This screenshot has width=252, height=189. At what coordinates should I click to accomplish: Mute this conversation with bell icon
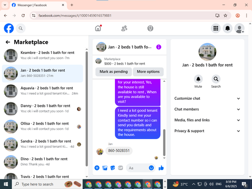click(x=198, y=79)
